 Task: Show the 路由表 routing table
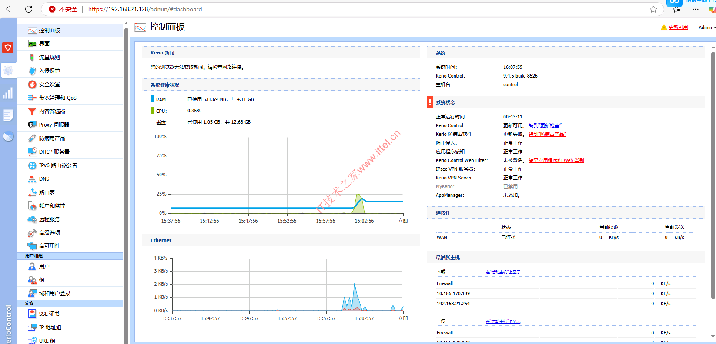pos(70,192)
